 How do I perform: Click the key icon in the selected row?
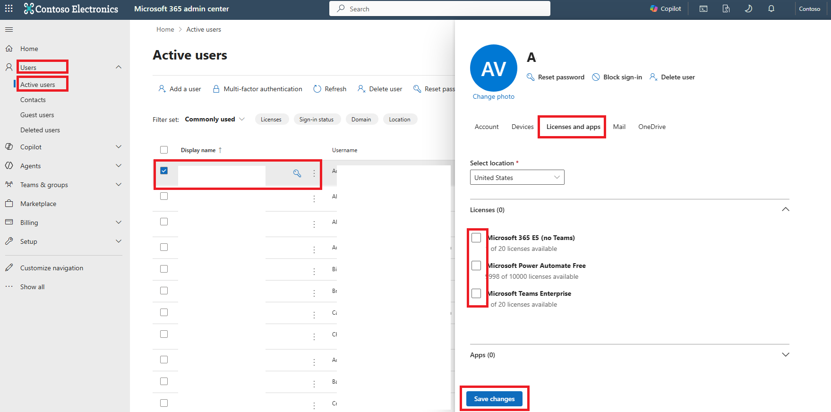click(297, 173)
